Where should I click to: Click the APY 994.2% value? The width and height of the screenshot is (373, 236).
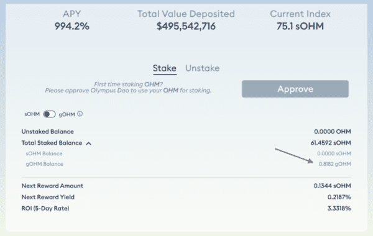[72, 26]
